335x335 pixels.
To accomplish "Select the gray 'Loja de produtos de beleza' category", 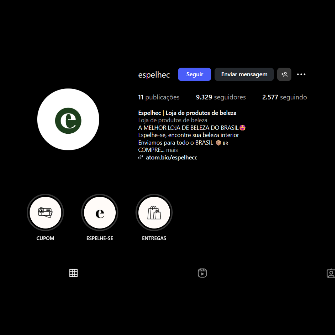I will [x=173, y=120].
